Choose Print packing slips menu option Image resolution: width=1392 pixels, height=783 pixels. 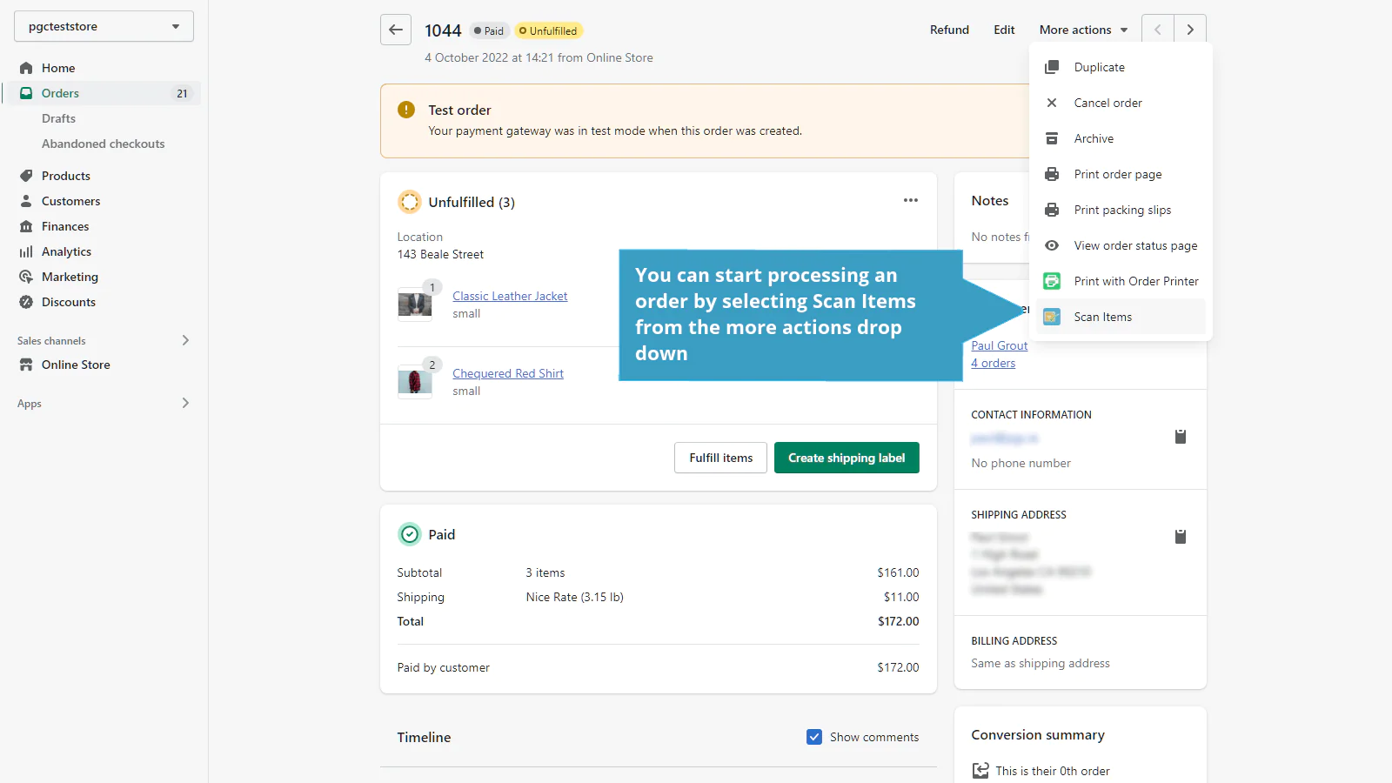[1122, 210]
